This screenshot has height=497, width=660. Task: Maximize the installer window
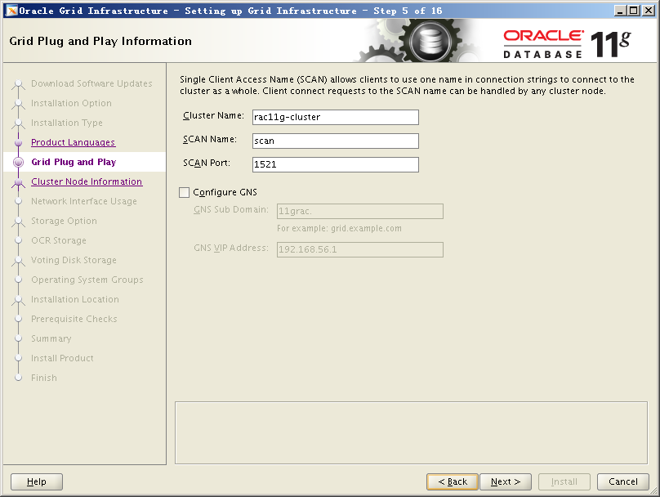tap(634, 10)
